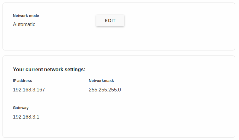239x140 pixels.
Task: Click the gateway value 192.168.3.1
Action: 26,117
